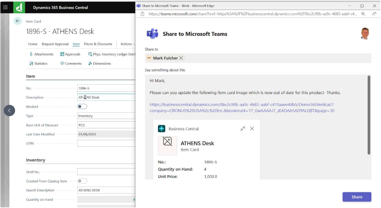Click the zoom icon in Edge address bar
The image size is (381, 208).
point(363,14)
